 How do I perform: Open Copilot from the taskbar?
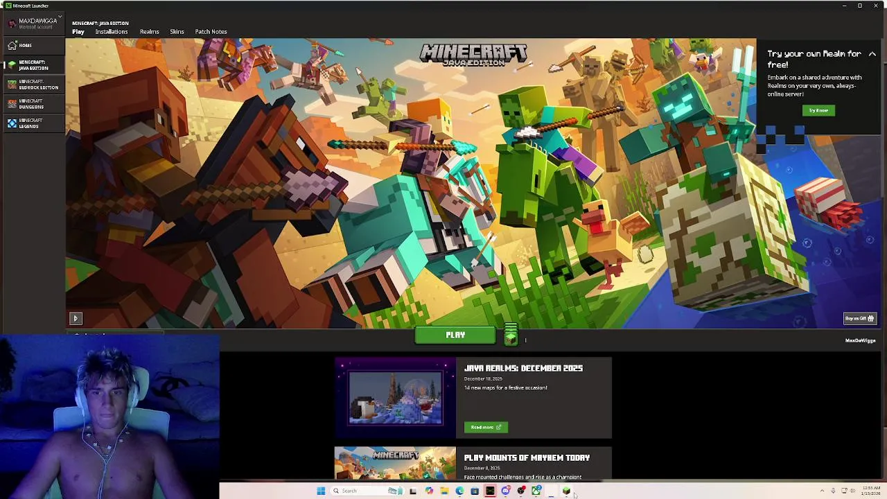[x=429, y=491]
